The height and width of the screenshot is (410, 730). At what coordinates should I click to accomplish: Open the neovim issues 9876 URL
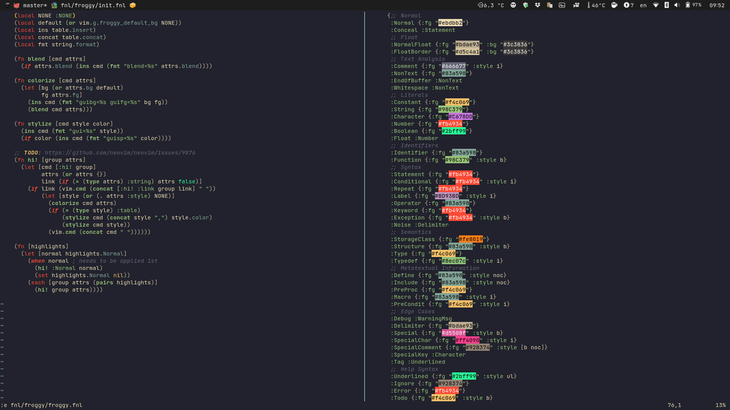click(x=120, y=153)
